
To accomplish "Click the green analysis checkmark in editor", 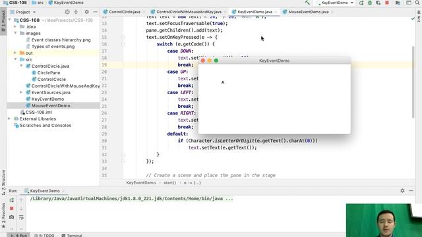I will 413,18.
